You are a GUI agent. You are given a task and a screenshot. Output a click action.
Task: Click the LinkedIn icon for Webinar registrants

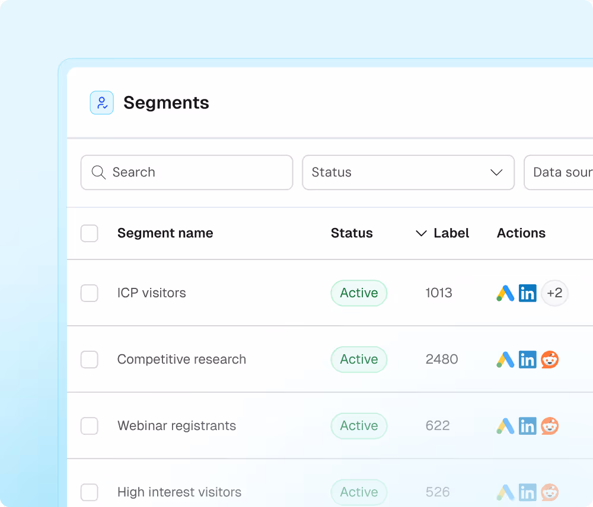coord(527,426)
